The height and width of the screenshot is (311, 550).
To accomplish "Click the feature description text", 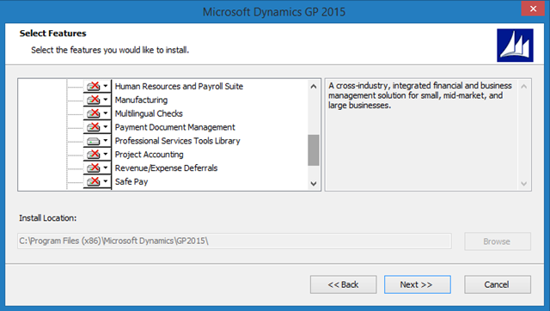I will pos(420,95).
